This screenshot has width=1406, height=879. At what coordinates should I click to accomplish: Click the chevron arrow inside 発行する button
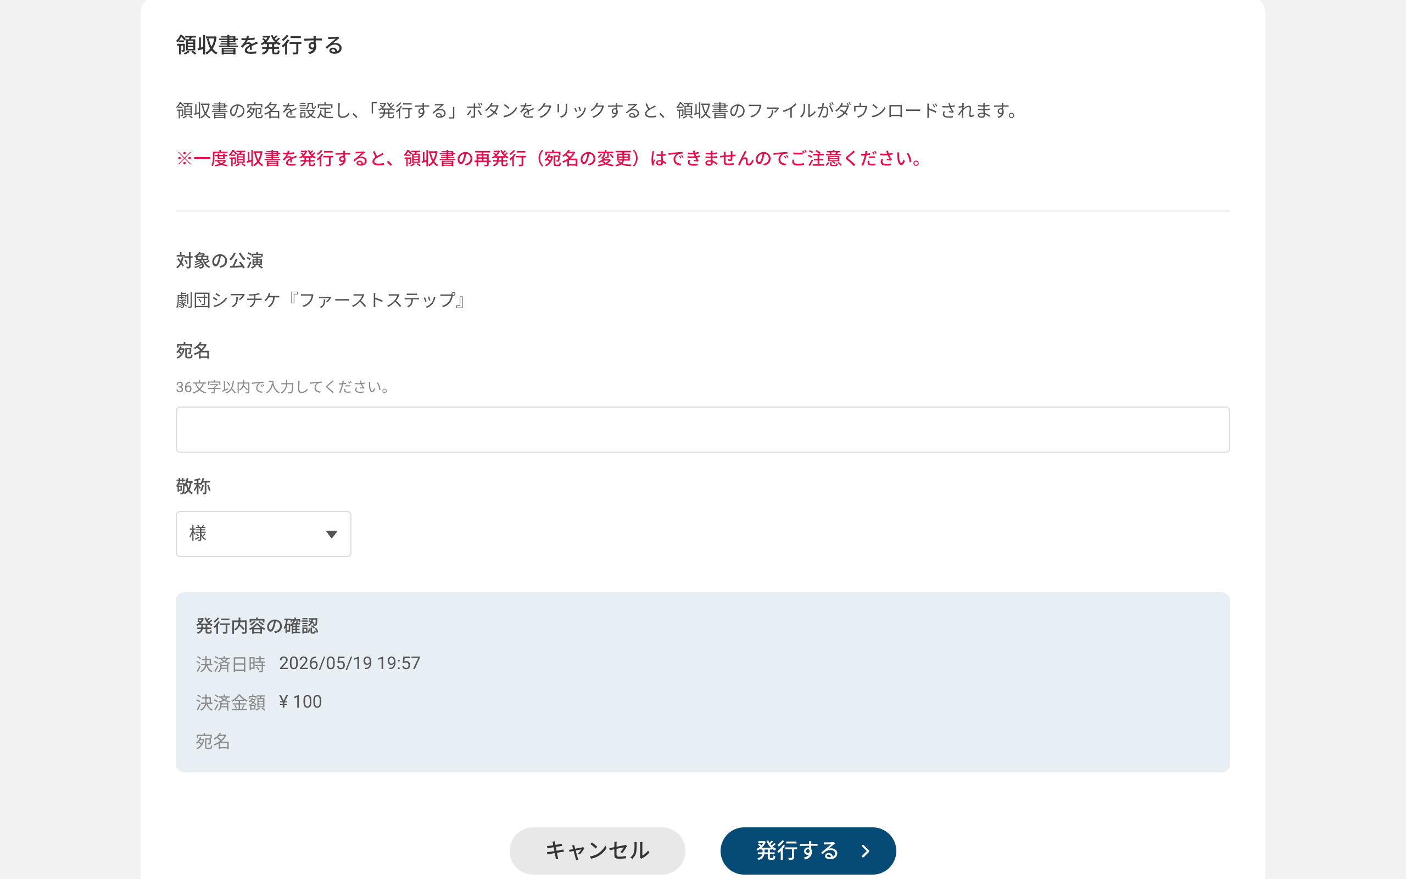tap(866, 851)
